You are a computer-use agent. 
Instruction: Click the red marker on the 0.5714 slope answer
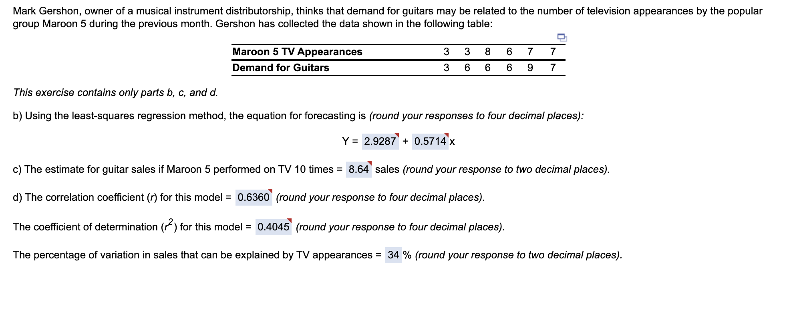(x=447, y=135)
